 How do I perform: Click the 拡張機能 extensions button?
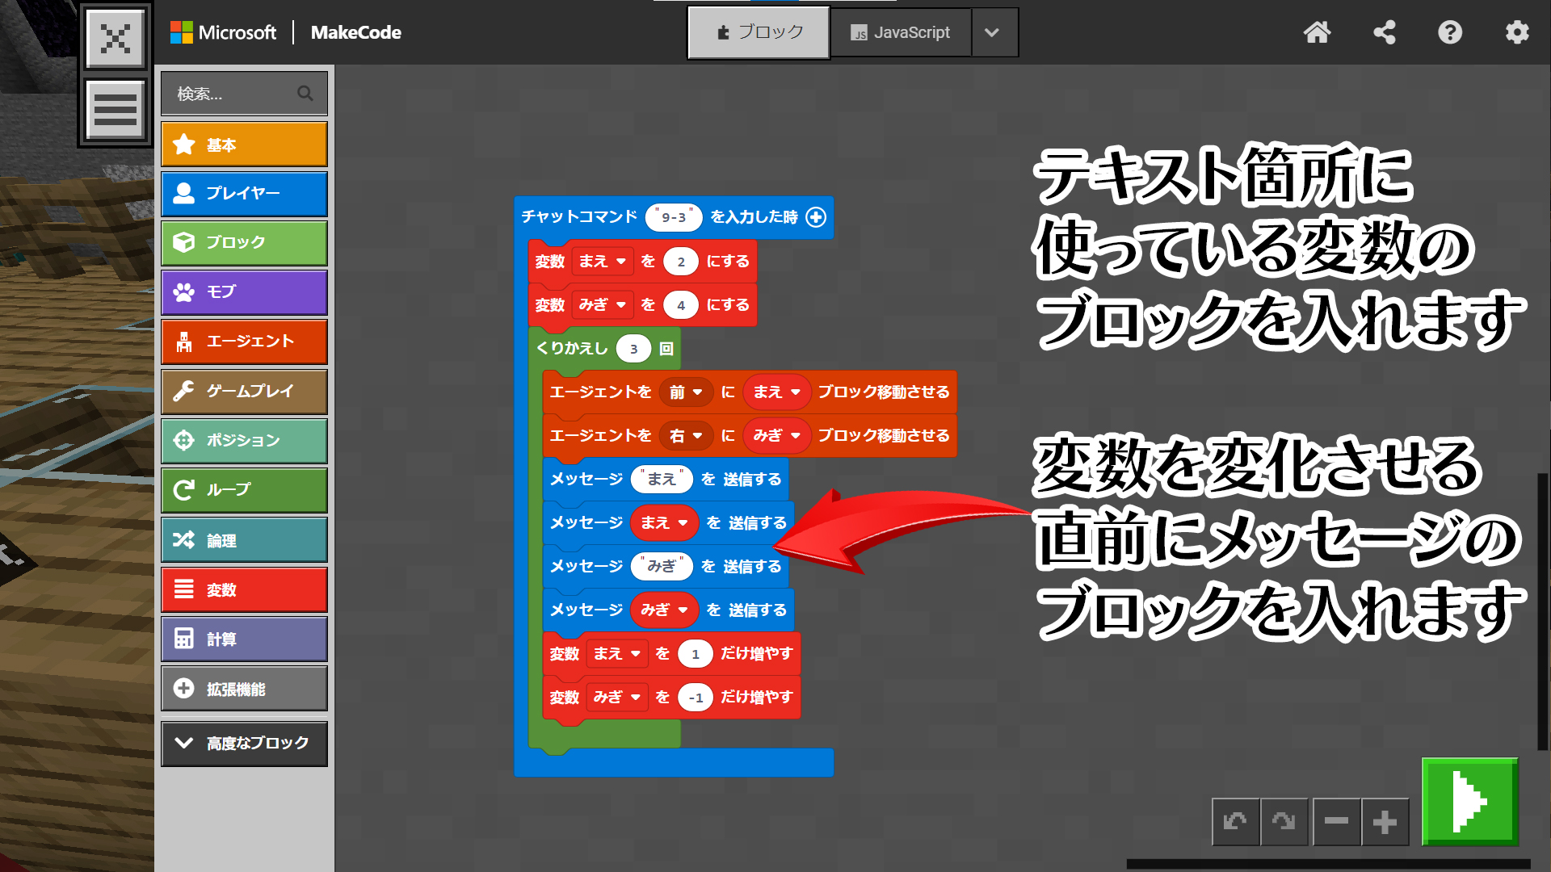click(x=244, y=689)
